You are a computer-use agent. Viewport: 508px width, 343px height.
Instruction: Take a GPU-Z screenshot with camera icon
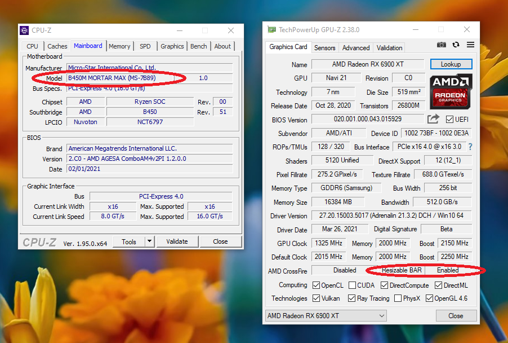coord(441,45)
